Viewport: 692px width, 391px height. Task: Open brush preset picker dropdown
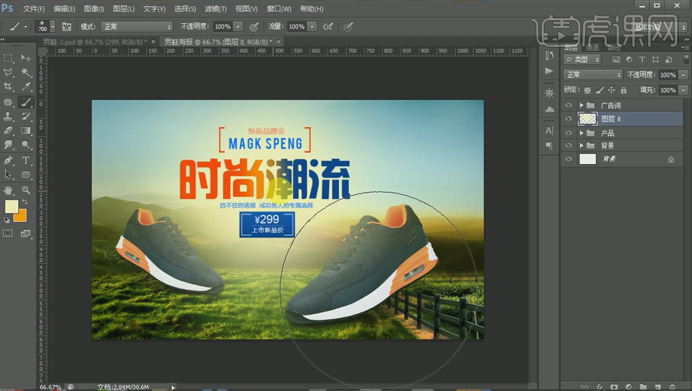[x=52, y=27]
